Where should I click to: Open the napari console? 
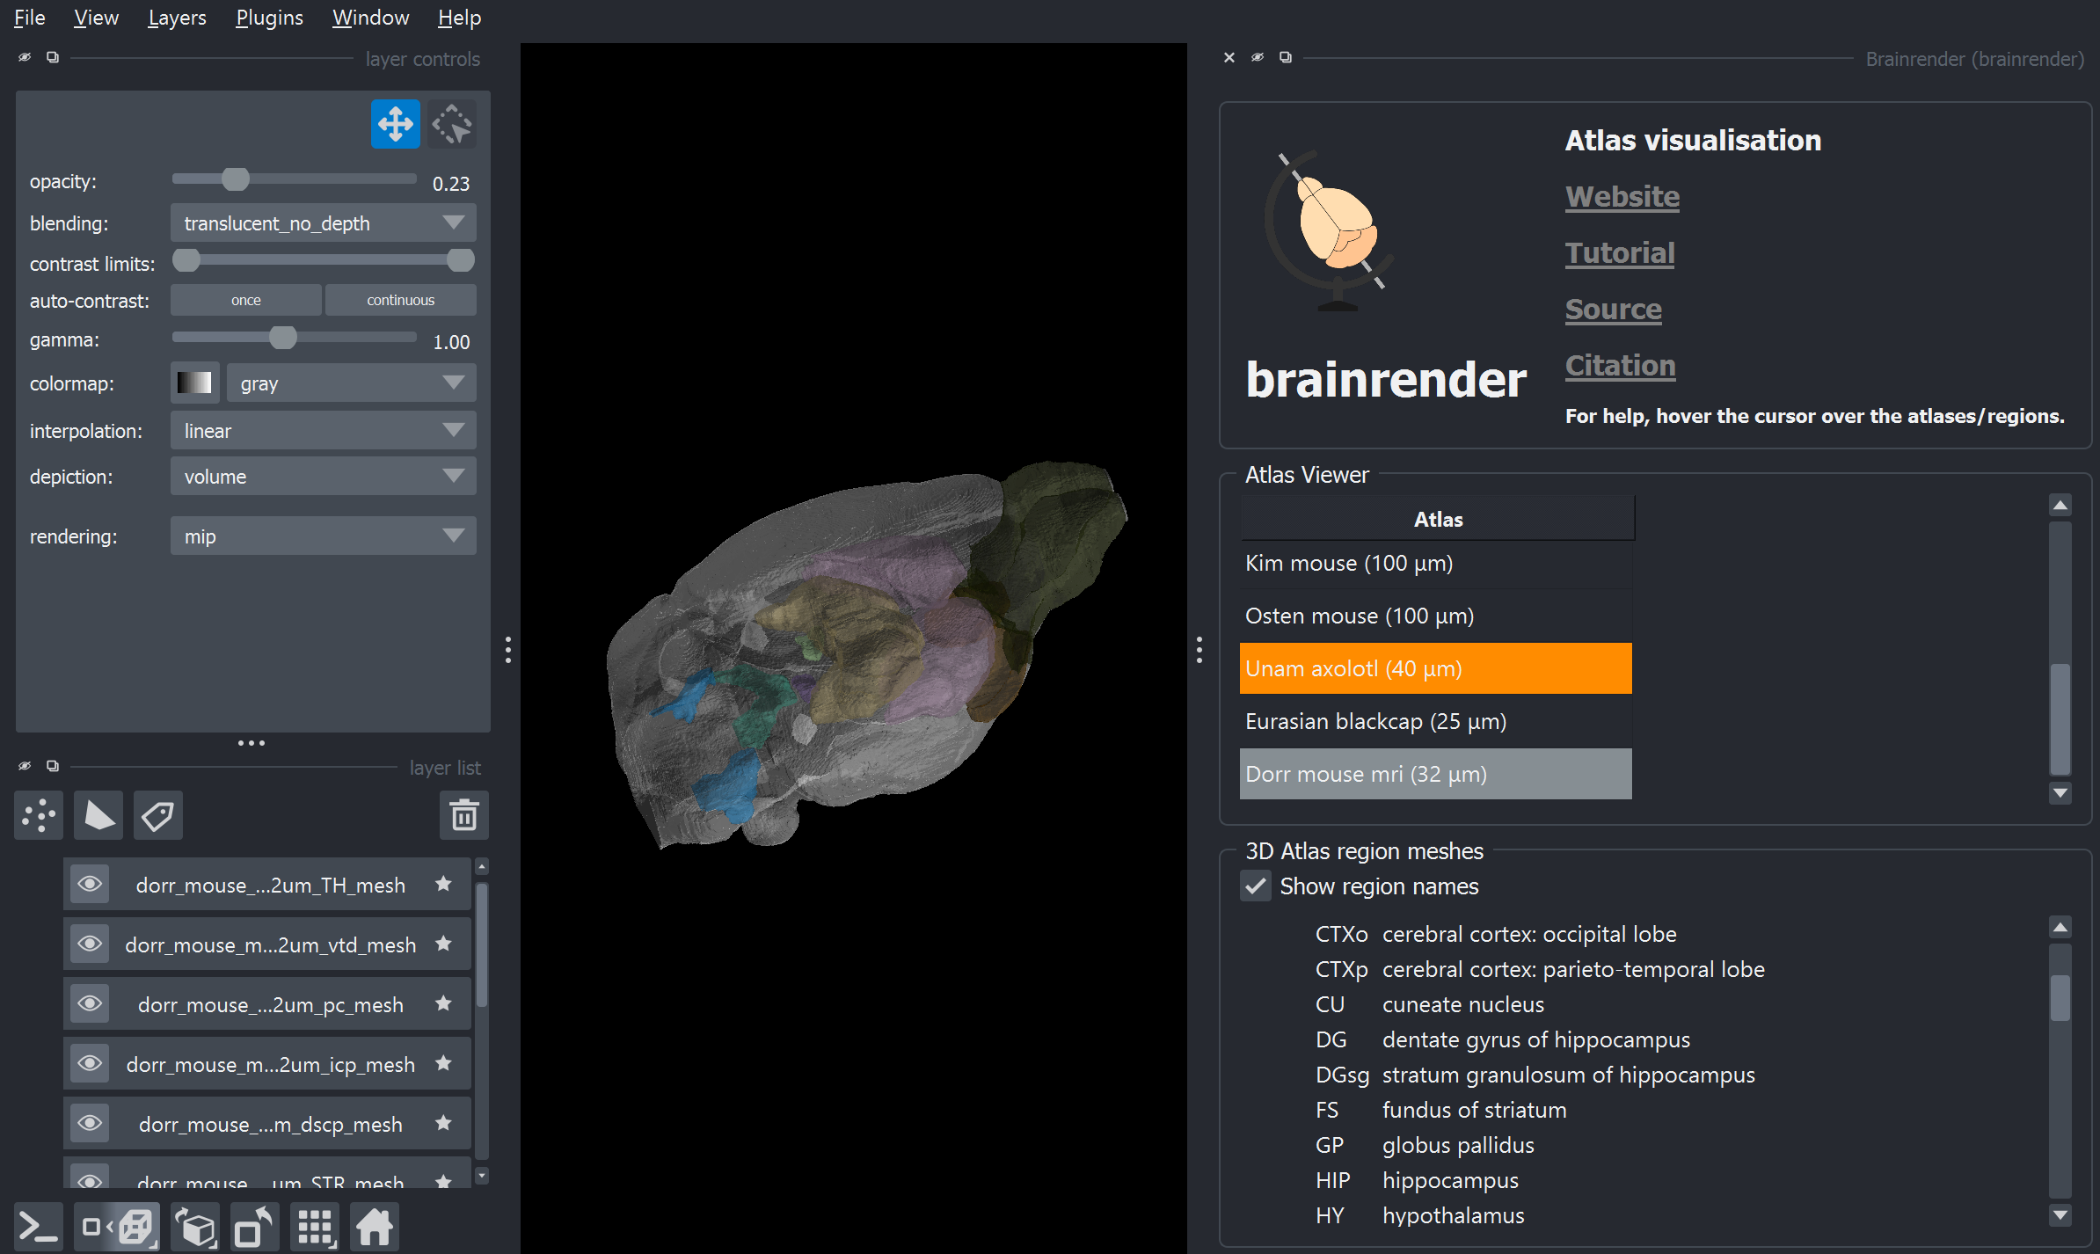point(39,1226)
